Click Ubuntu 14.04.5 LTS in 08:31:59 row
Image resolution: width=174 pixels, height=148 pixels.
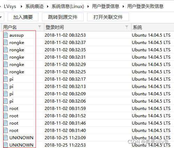coord(151,109)
